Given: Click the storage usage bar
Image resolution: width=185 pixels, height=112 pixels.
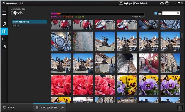Looking at the screenshot, I should click(98, 14).
